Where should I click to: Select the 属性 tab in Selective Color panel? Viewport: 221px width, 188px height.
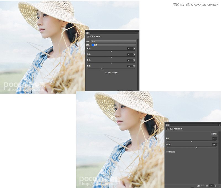[88, 33]
